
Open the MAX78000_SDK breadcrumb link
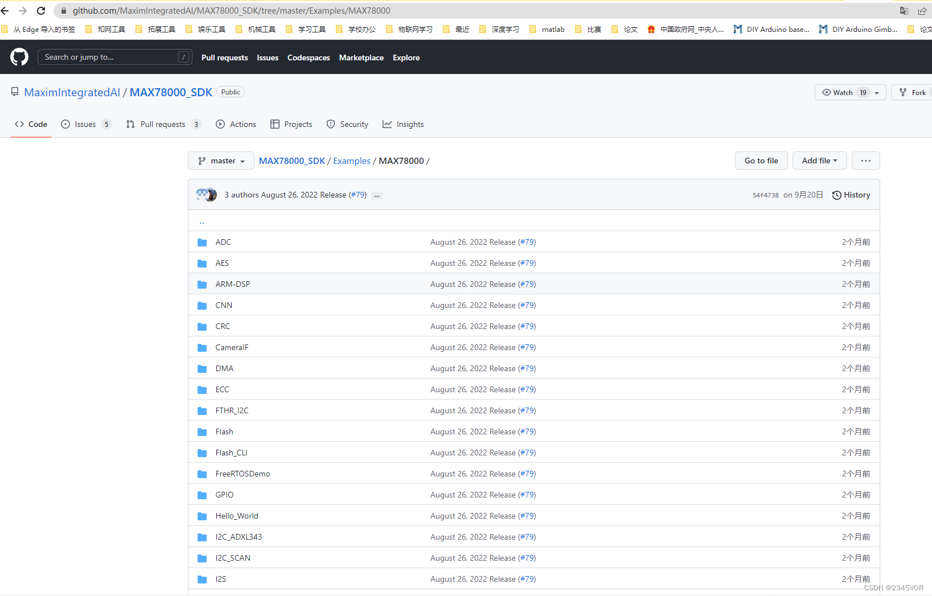click(x=292, y=161)
